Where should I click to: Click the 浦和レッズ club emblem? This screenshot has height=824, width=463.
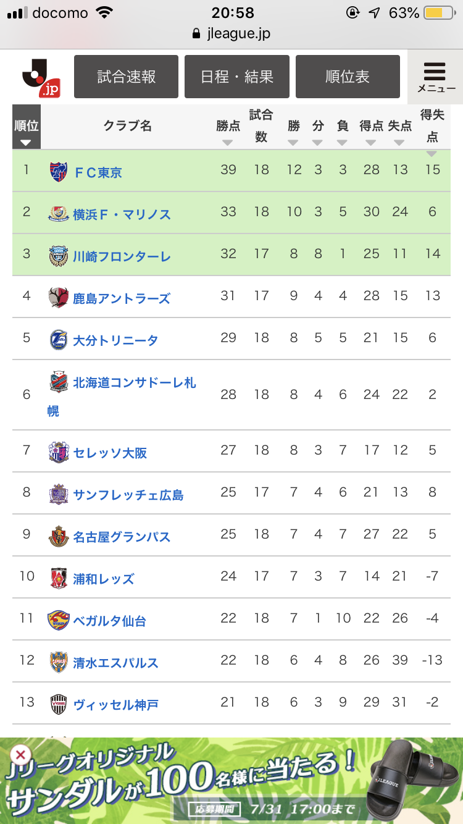[59, 578]
